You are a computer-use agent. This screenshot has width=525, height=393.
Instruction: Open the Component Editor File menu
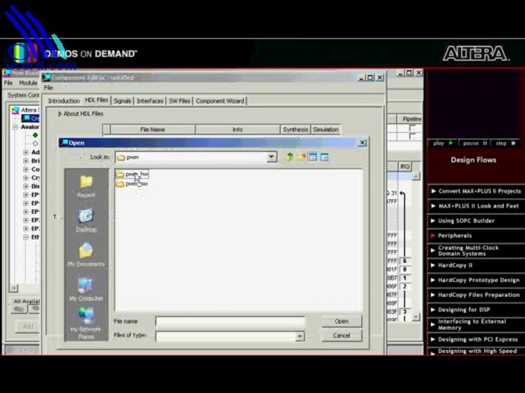(x=49, y=87)
